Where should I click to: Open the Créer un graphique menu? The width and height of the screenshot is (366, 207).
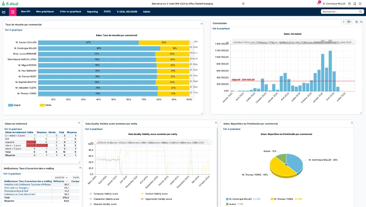coord(71,12)
